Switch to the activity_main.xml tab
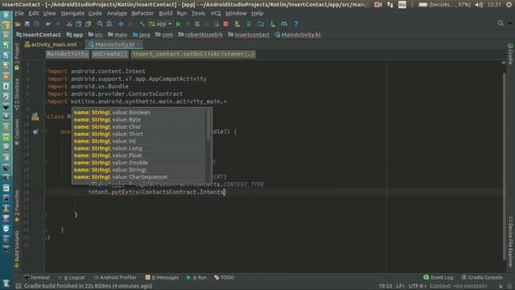Screen dimensions: 515x290 [53, 44]
